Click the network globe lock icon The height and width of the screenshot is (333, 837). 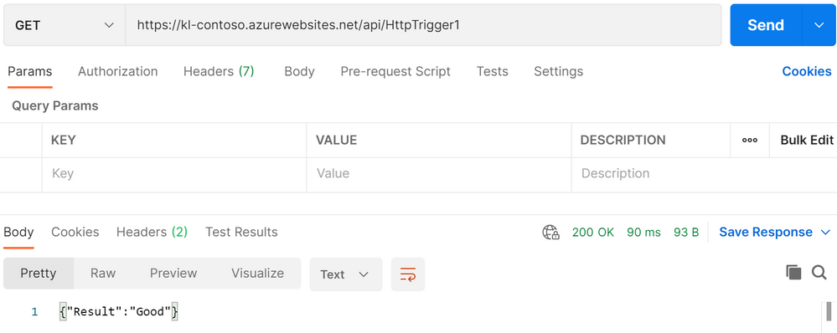551,233
